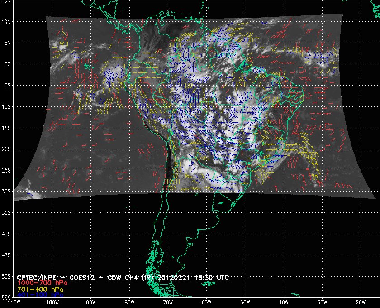Click the 70W longitude label
Viewport: 380px width, 308px height.
click(x=168, y=303)
